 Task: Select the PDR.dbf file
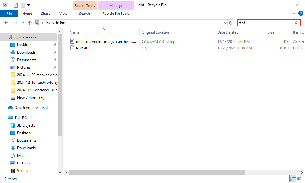point(83,48)
